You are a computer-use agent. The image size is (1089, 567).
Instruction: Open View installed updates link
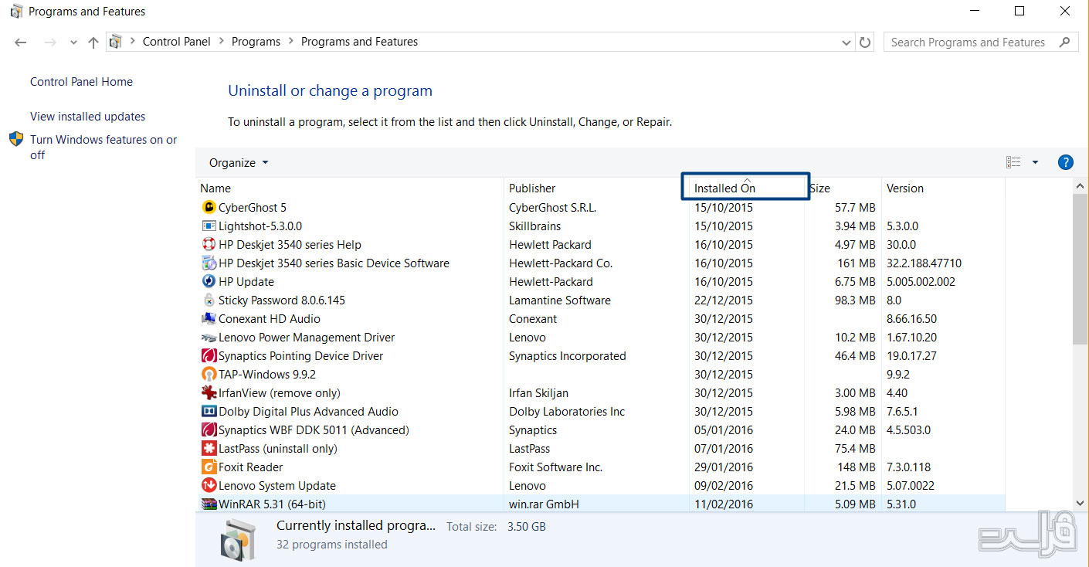(87, 117)
